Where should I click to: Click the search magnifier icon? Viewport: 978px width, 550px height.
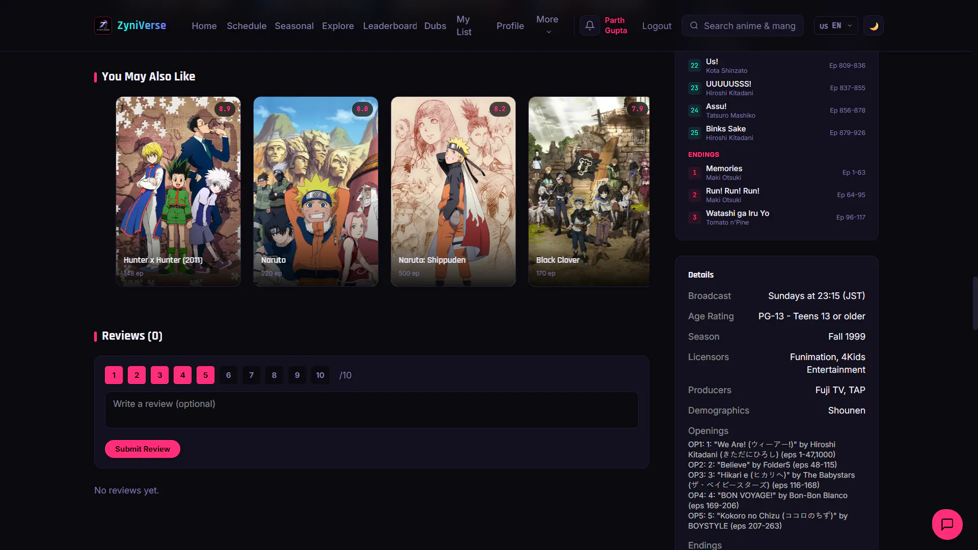click(694, 25)
